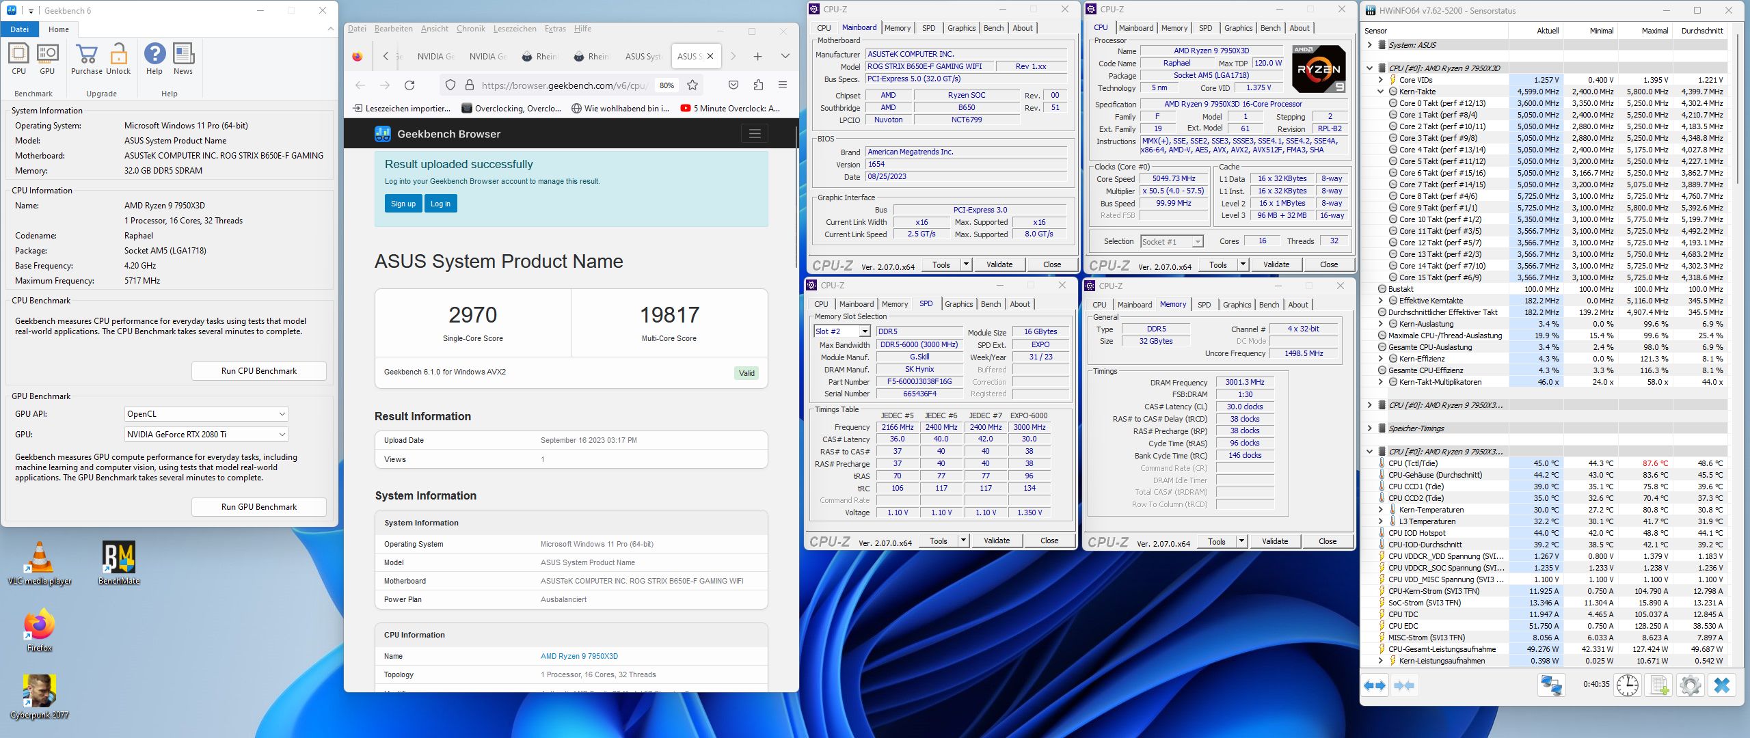Viewport: 1750px width, 738px height.
Task: Switch to Graphics tab in CPU-Z Memory window
Action: pyautogui.click(x=1237, y=305)
